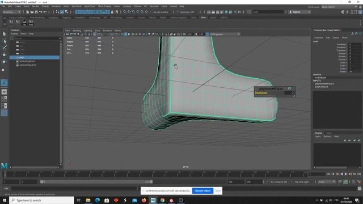Click the Redo arrow icon
Image resolution: width=363 pixels, height=204 pixels.
pyautogui.click(x=45, y=12)
